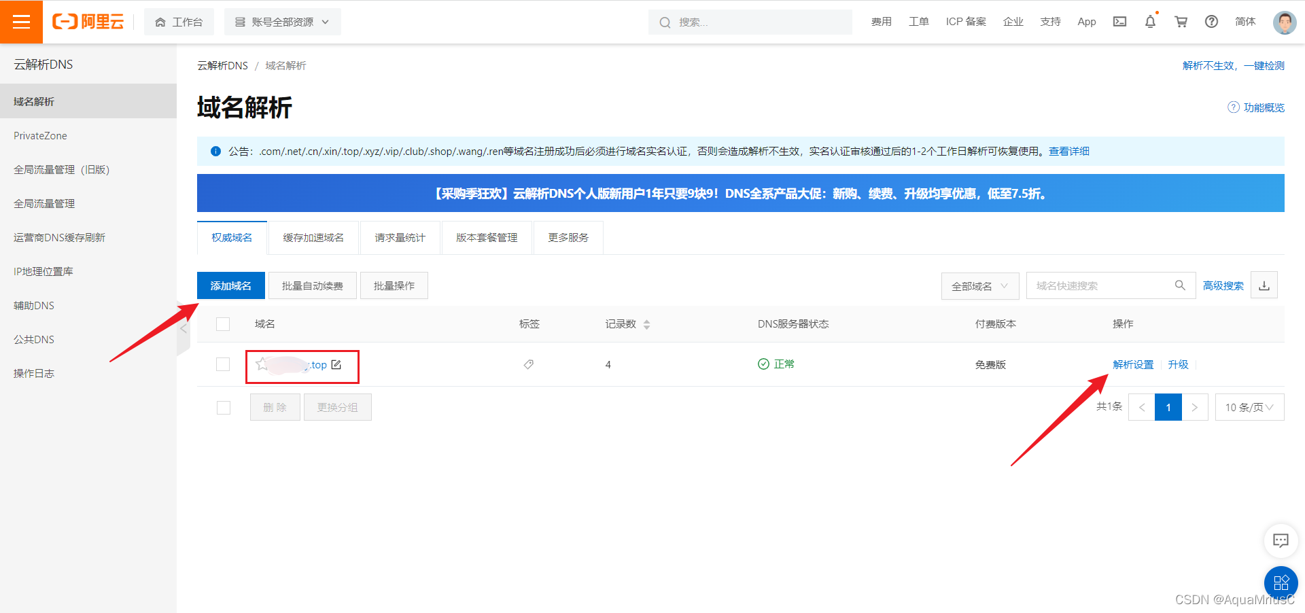Open 公共DNS sidebar item
This screenshot has width=1305, height=613.
coord(88,339)
